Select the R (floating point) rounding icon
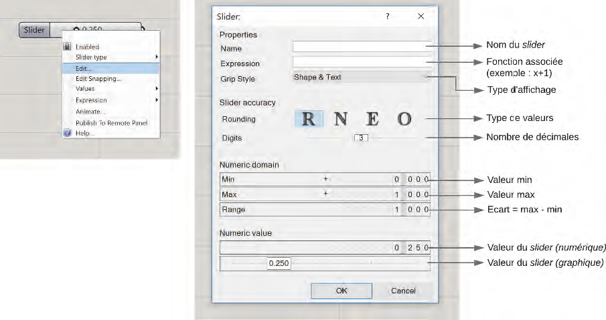This screenshot has width=606, height=320. click(308, 119)
